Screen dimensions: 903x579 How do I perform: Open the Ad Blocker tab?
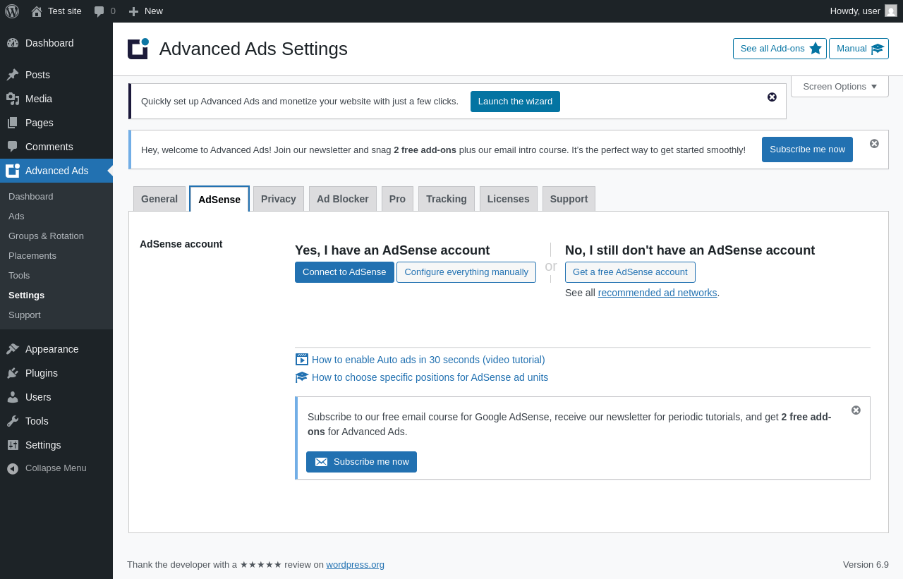(343, 199)
